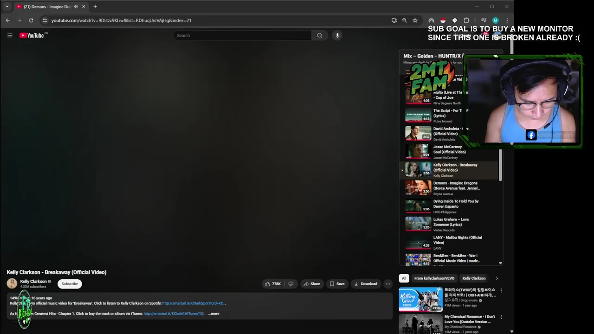
Task: Open My Chemical Romance recommended video title
Action: point(470,319)
